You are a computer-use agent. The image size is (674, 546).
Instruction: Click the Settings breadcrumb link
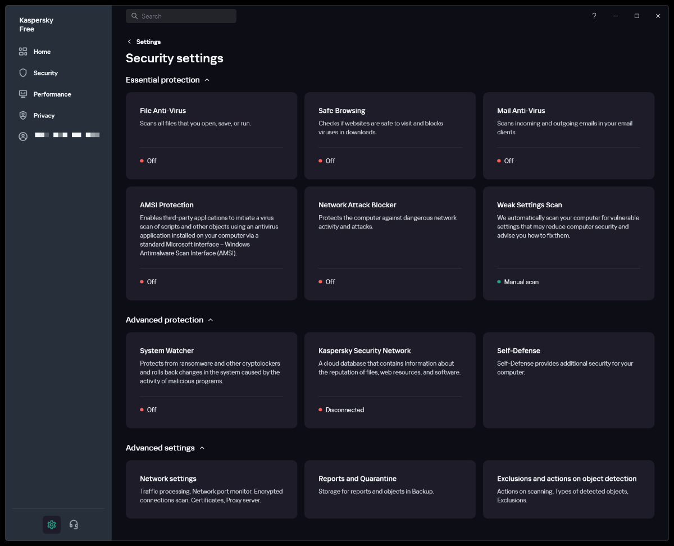[148, 42]
